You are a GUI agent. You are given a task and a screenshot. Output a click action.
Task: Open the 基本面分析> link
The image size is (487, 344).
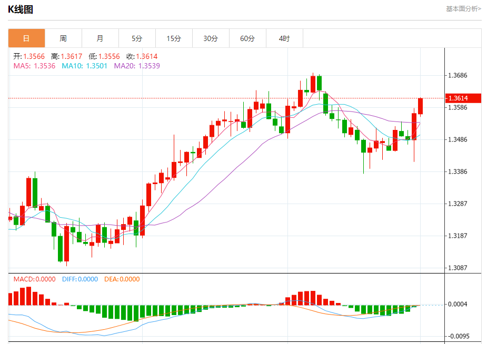[x=463, y=9]
